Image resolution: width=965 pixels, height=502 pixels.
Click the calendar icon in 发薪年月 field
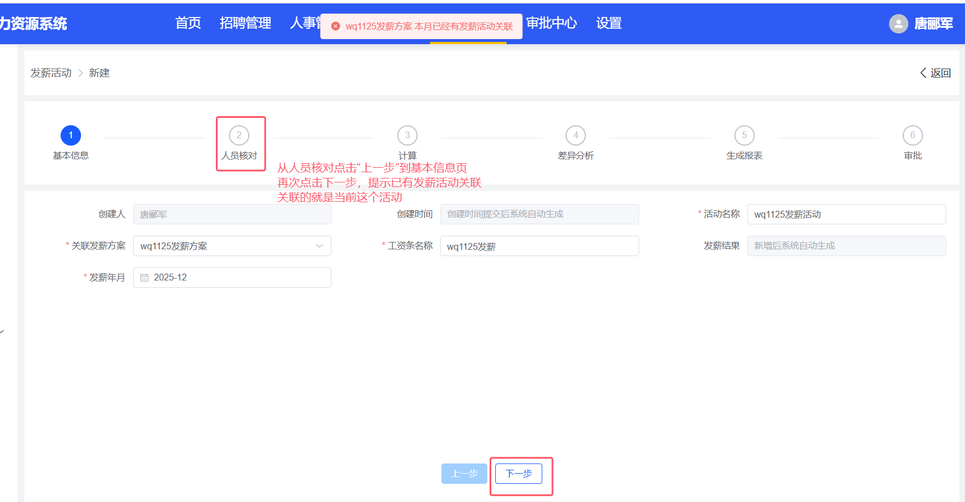point(144,278)
